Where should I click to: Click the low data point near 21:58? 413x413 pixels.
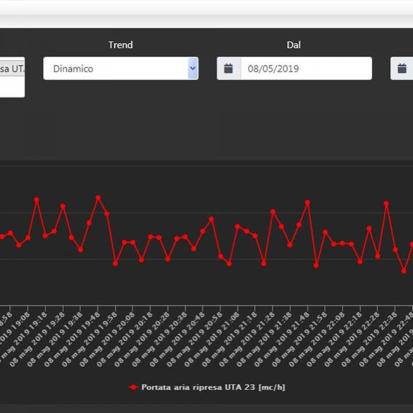[316, 265]
